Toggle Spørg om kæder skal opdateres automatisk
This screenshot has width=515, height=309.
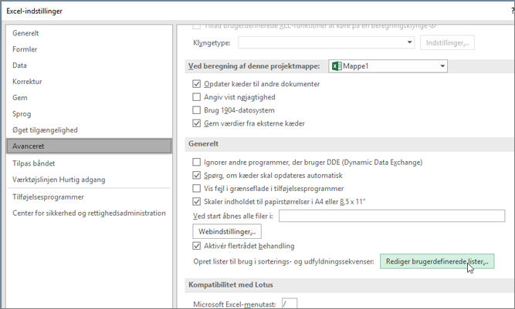pyautogui.click(x=196, y=176)
